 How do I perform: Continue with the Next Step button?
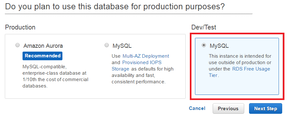265,108
